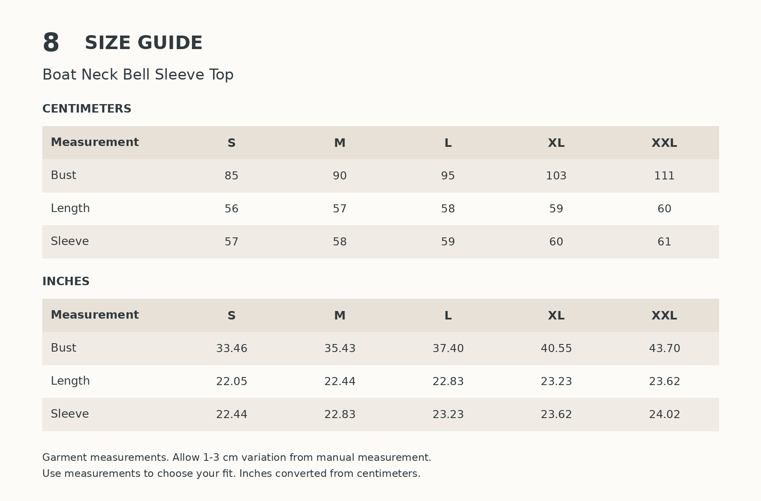Screen dimensions: 761x501
Task: Select the Bust value 33.46 in inches
Action: pyautogui.click(x=232, y=349)
